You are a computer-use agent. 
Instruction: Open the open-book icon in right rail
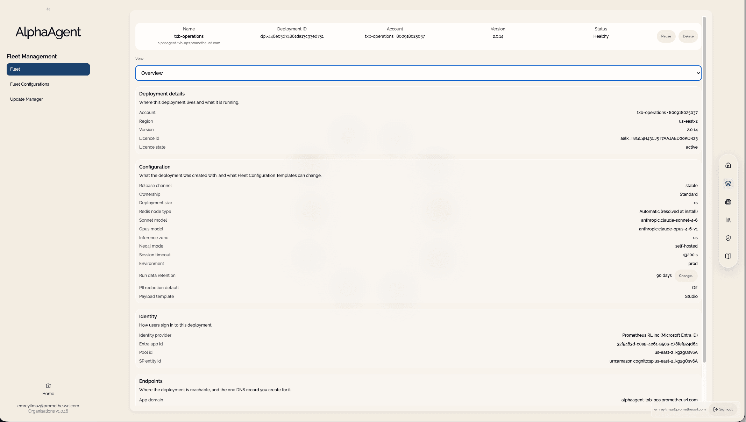click(728, 256)
